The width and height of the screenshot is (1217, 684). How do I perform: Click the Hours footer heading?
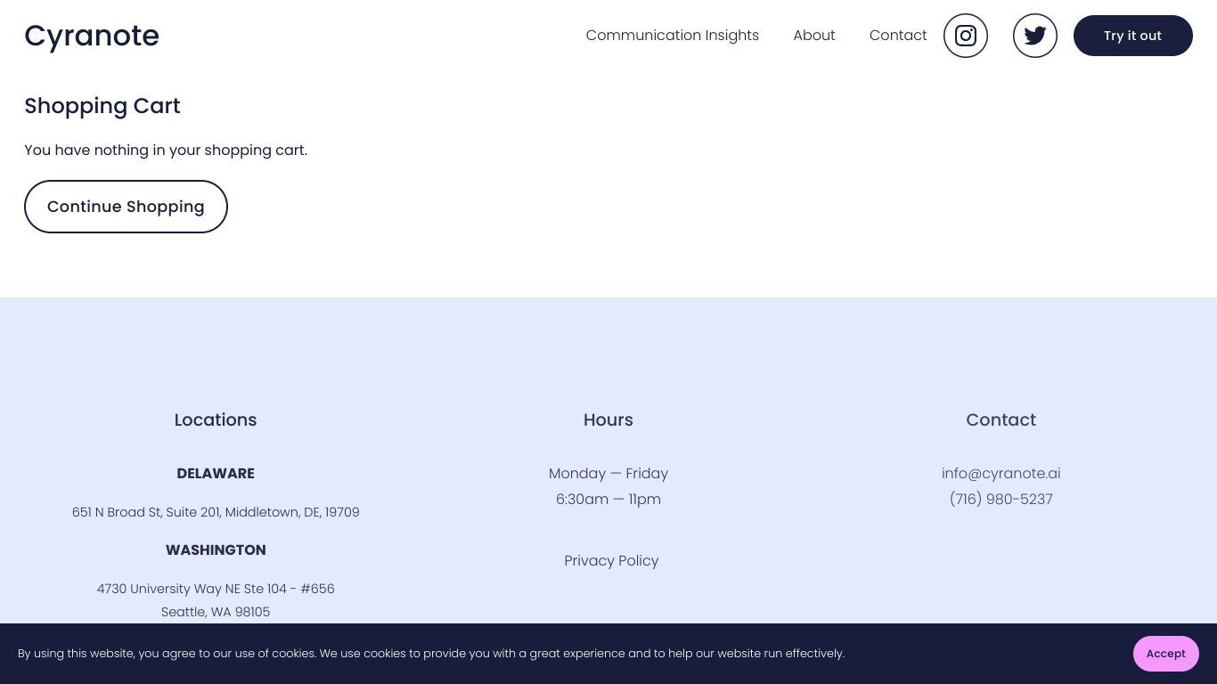tap(608, 419)
